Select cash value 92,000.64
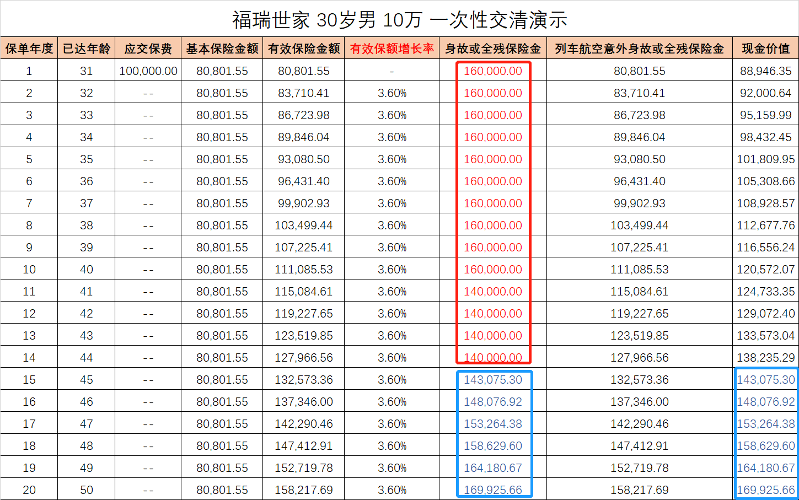Screen dimensions: 799x500 766,93
